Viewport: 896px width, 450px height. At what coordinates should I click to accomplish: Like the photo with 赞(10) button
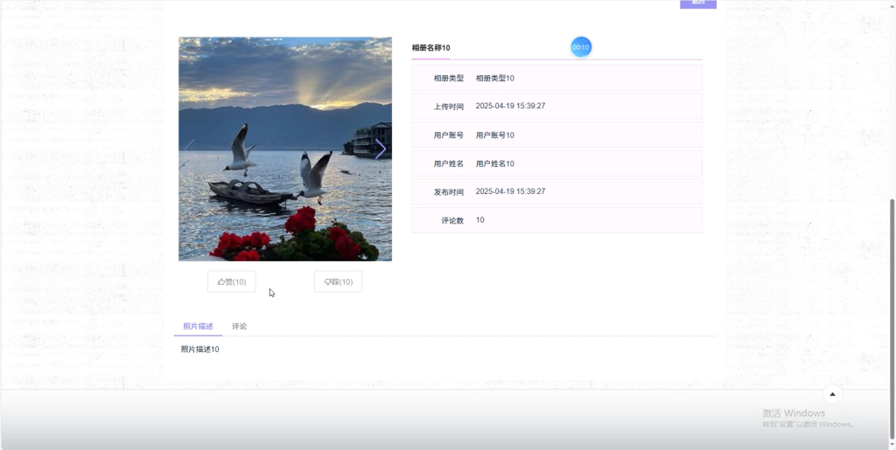point(231,281)
